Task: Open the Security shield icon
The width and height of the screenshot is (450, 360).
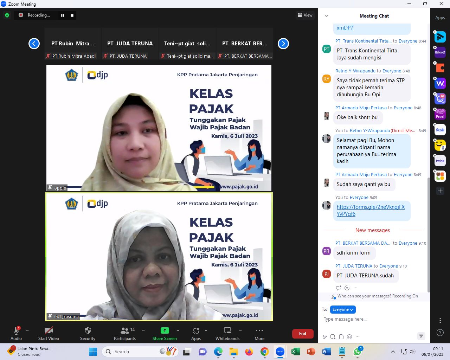Action: 88,331
